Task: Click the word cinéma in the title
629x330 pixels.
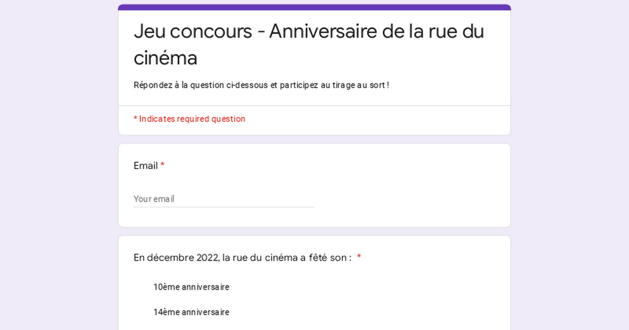Action: tap(165, 58)
